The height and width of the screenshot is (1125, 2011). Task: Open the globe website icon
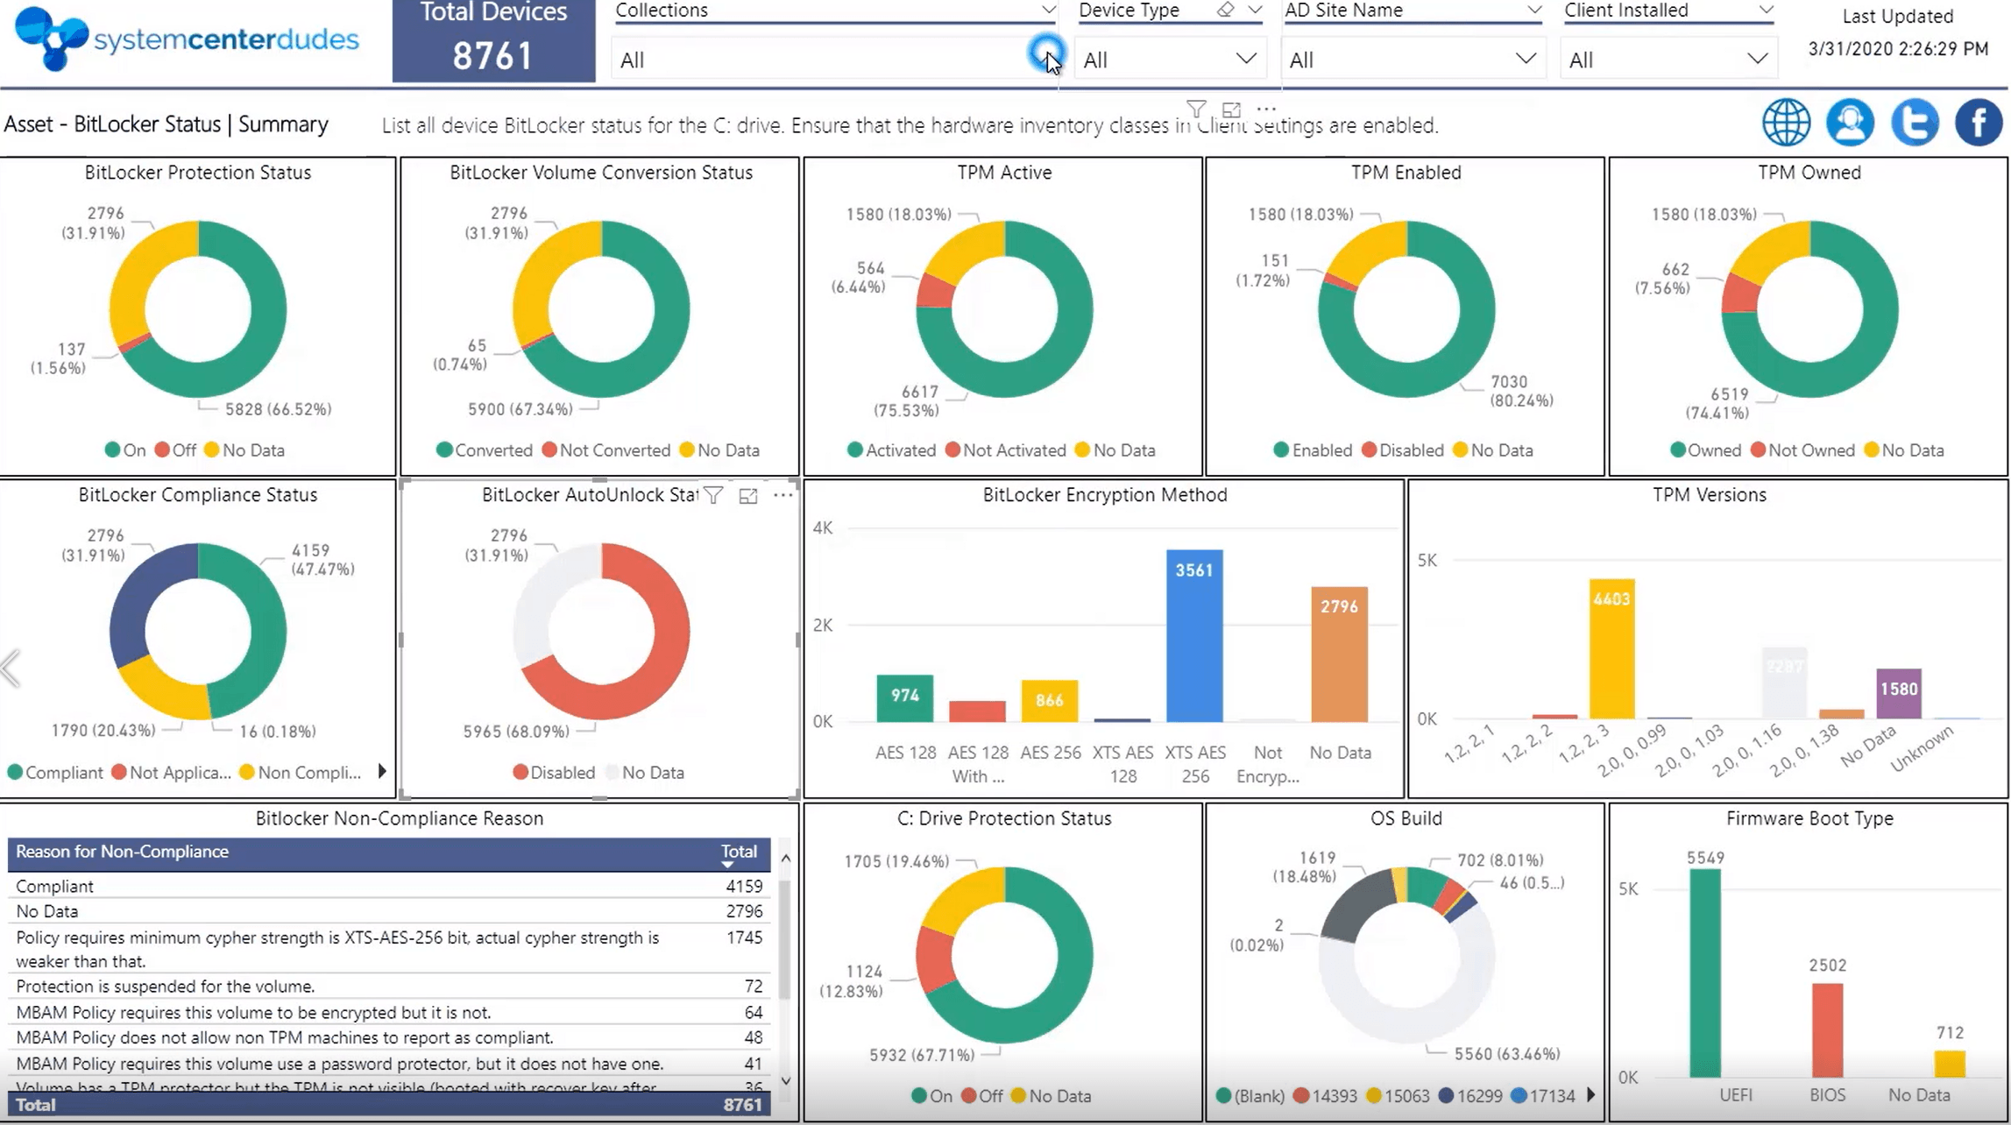coord(1786,122)
